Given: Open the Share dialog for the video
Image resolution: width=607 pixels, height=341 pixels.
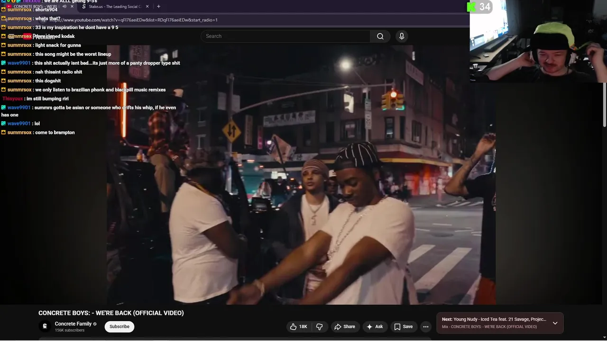Looking at the screenshot, I should pos(344,327).
